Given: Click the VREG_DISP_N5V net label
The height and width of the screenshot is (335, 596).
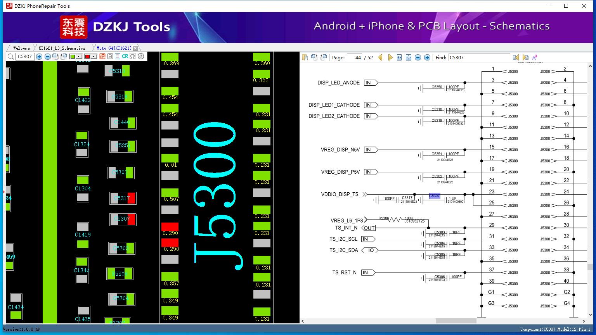Looking at the screenshot, I should [x=340, y=150].
